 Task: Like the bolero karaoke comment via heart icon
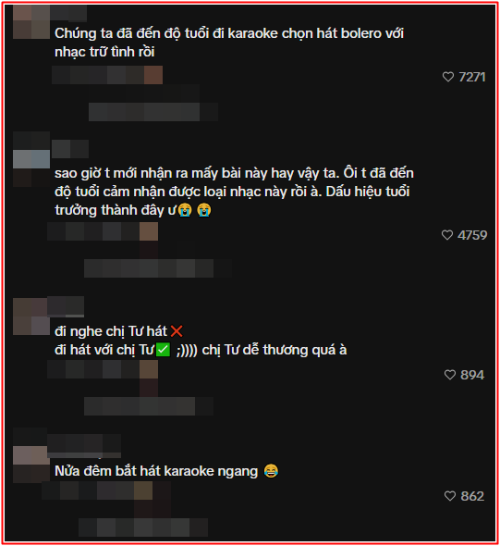[448, 77]
